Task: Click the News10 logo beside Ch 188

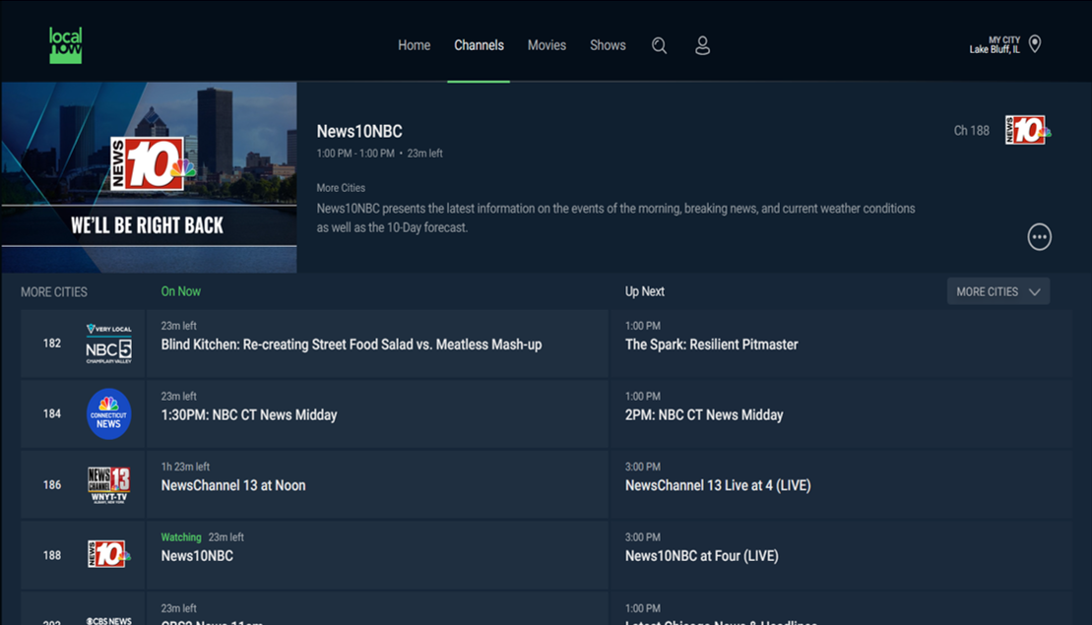Action: 1027,130
